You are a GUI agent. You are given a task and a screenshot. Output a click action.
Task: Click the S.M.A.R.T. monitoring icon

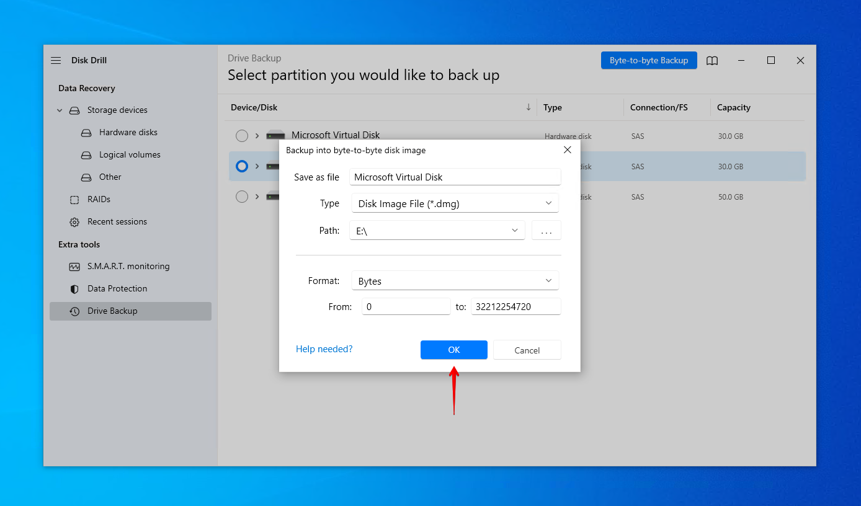point(74,267)
